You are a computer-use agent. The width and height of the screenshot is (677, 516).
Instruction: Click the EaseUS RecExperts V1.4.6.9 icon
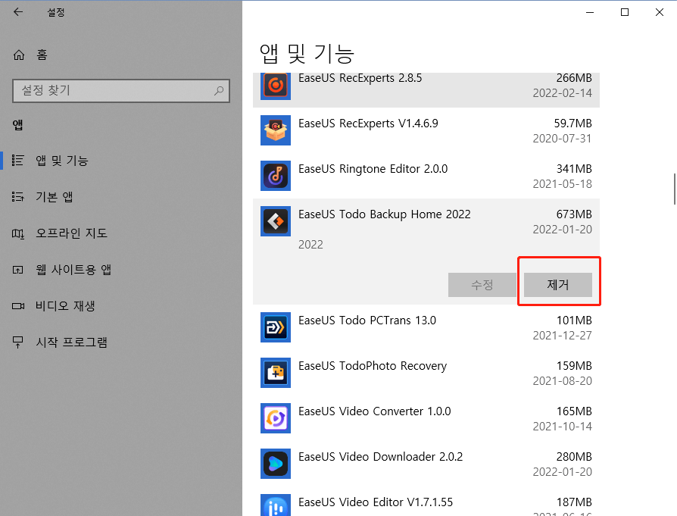(x=276, y=130)
